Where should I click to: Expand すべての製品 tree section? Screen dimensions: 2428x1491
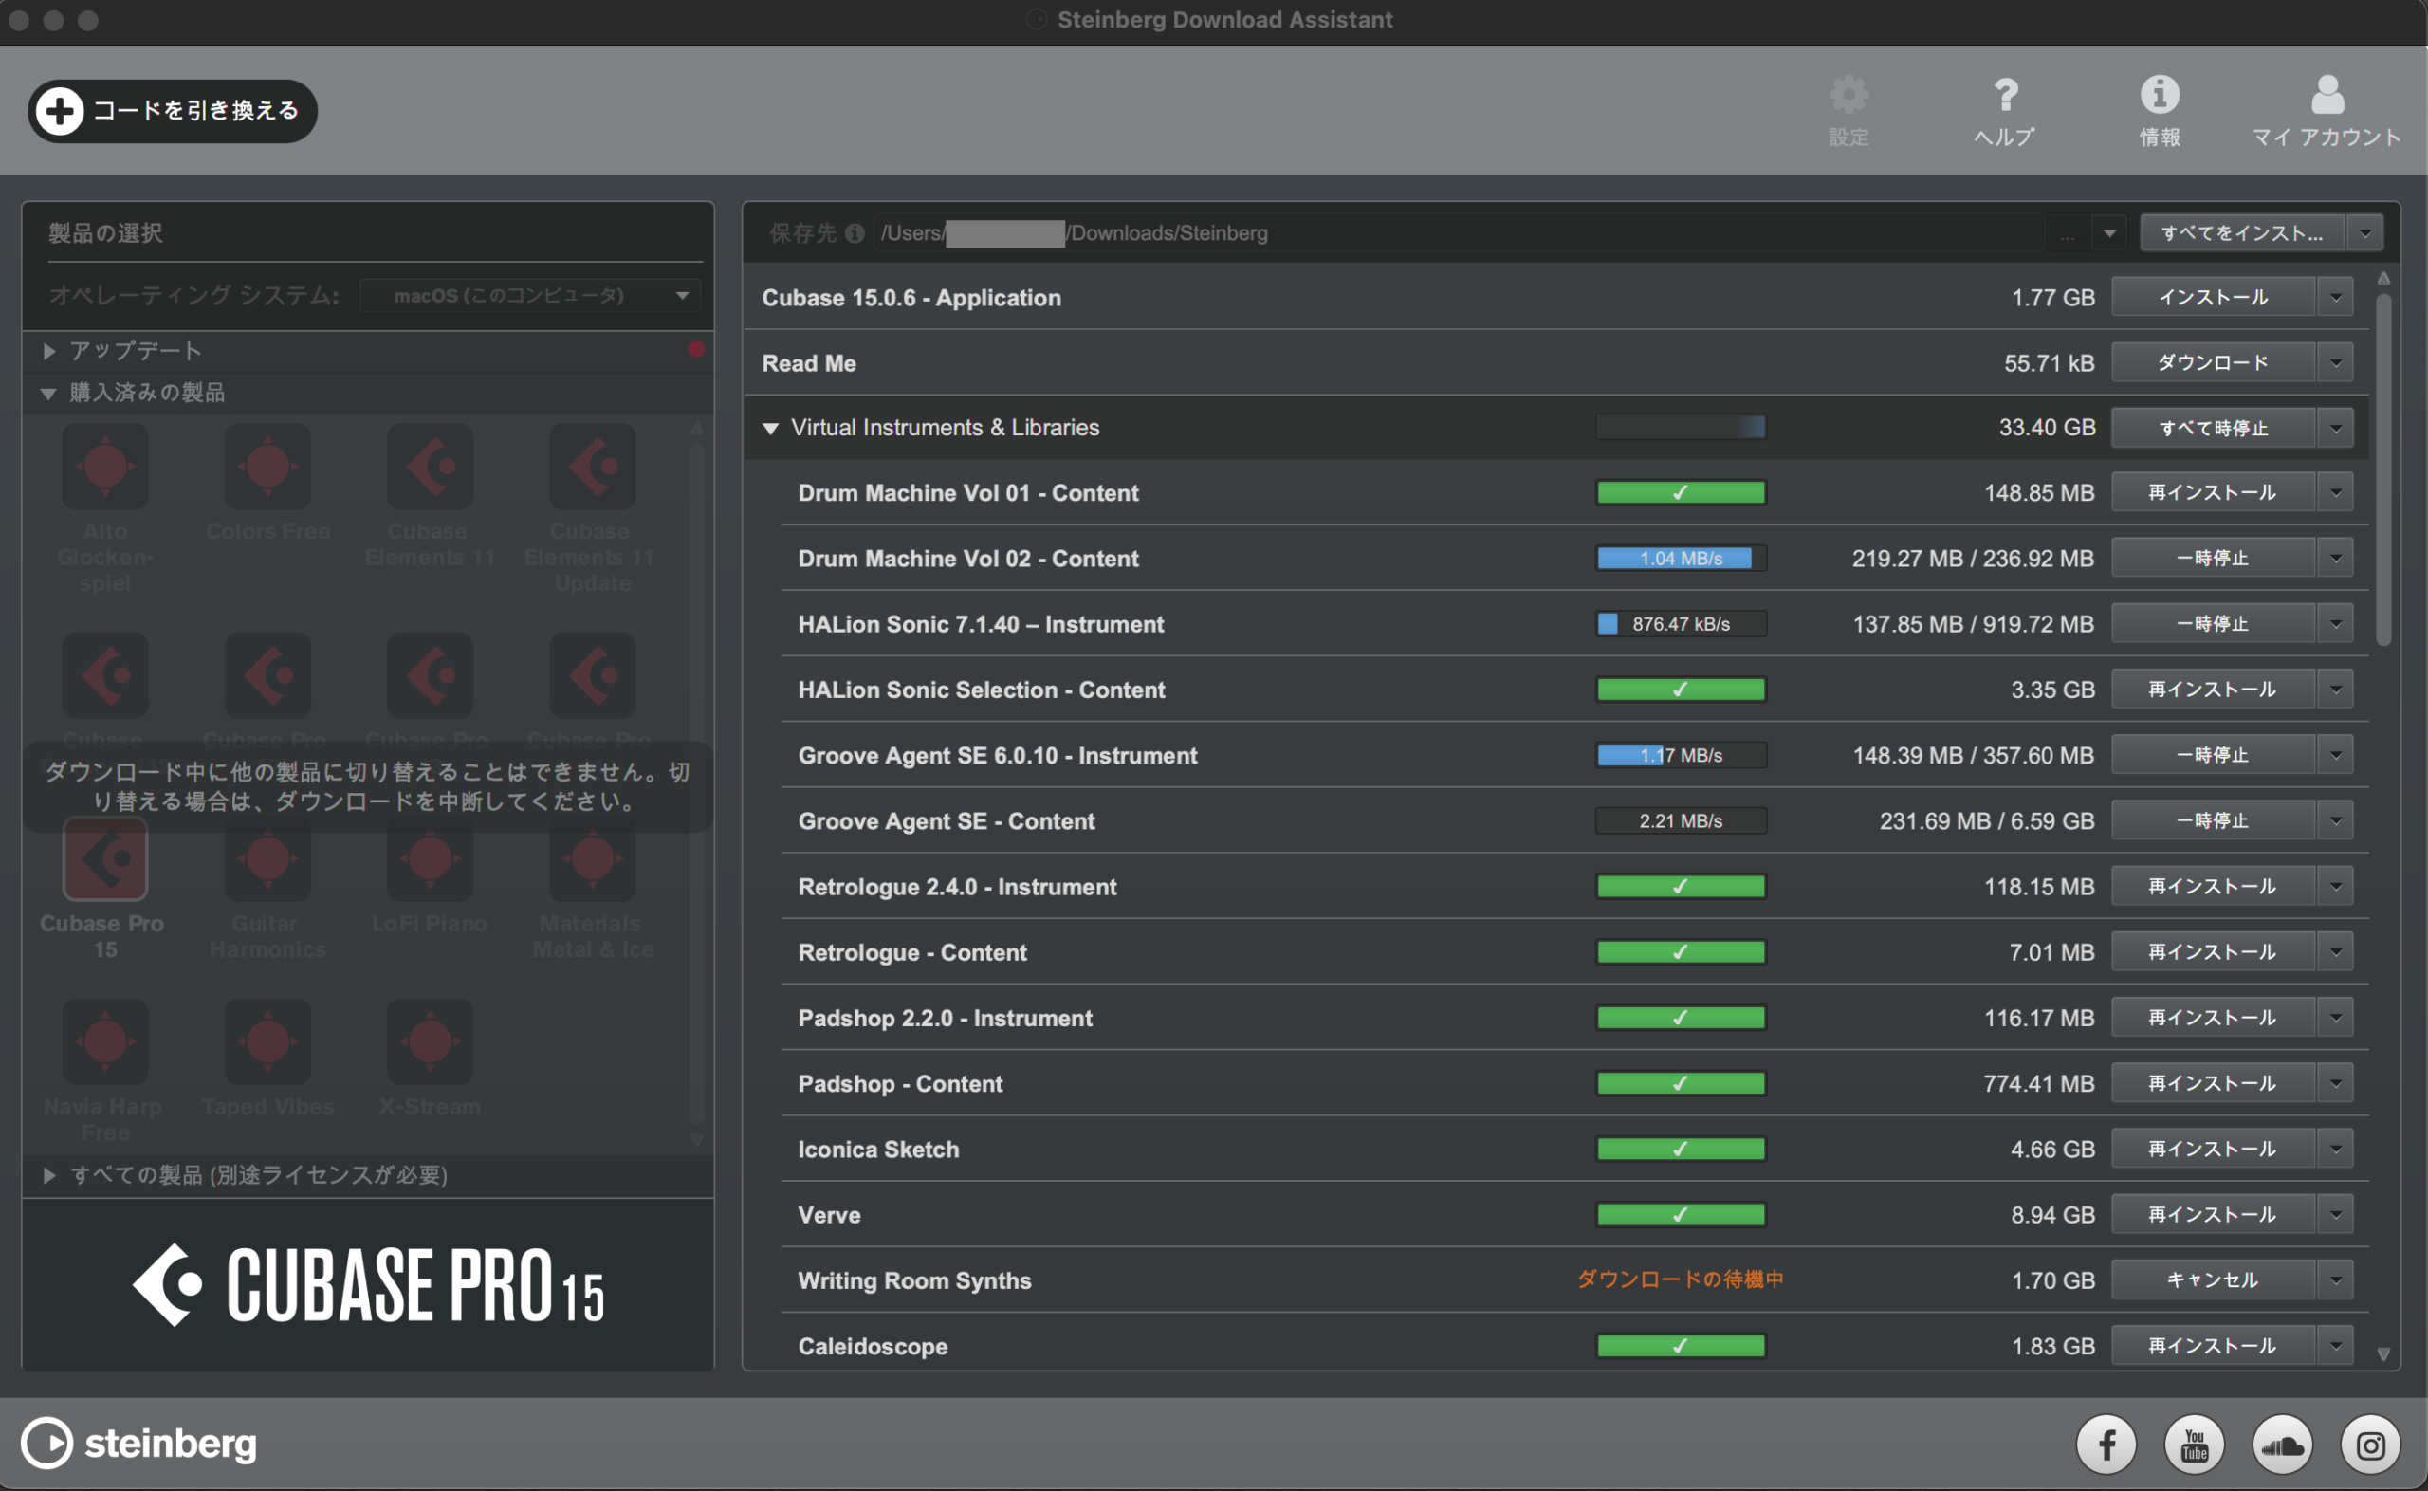[x=49, y=1174]
